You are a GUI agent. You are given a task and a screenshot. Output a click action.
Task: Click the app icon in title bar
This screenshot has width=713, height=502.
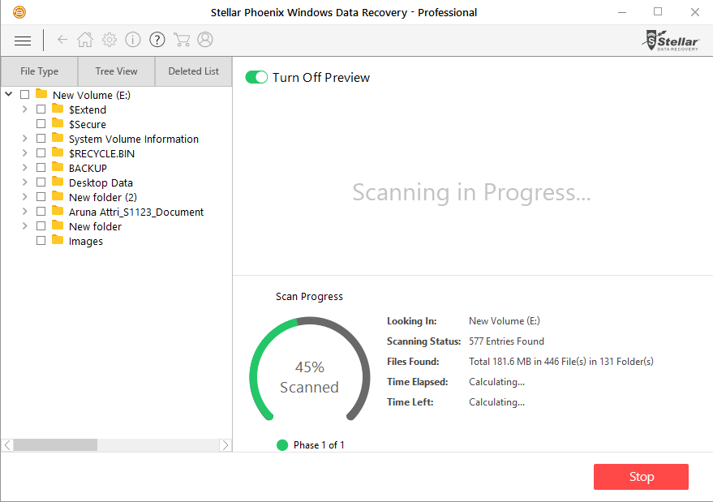point(19,12)
